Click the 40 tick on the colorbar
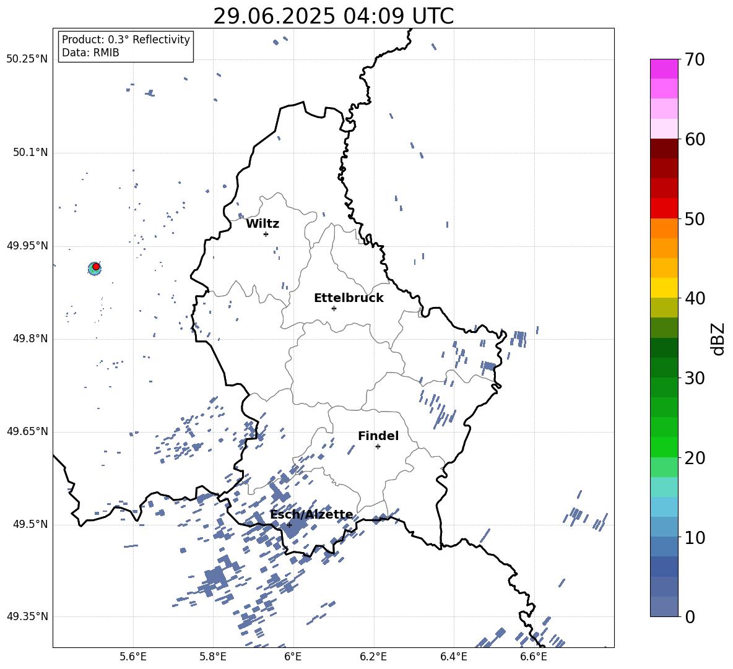The width and height of the screenshot is (733, 669). (695, 298)
